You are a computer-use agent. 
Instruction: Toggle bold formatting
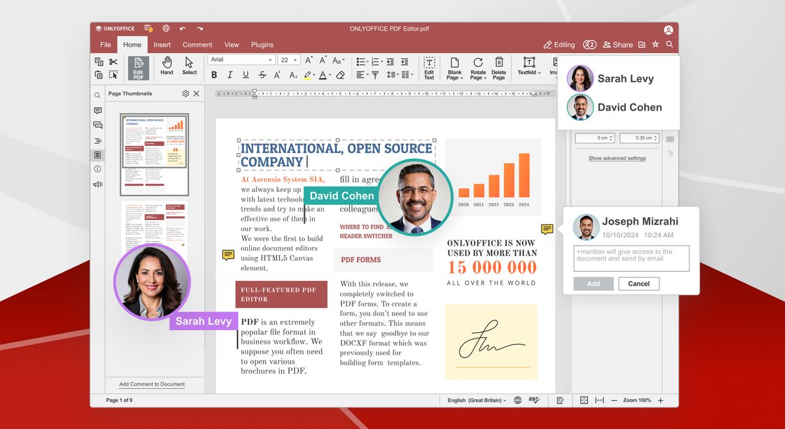coord(214,75)
